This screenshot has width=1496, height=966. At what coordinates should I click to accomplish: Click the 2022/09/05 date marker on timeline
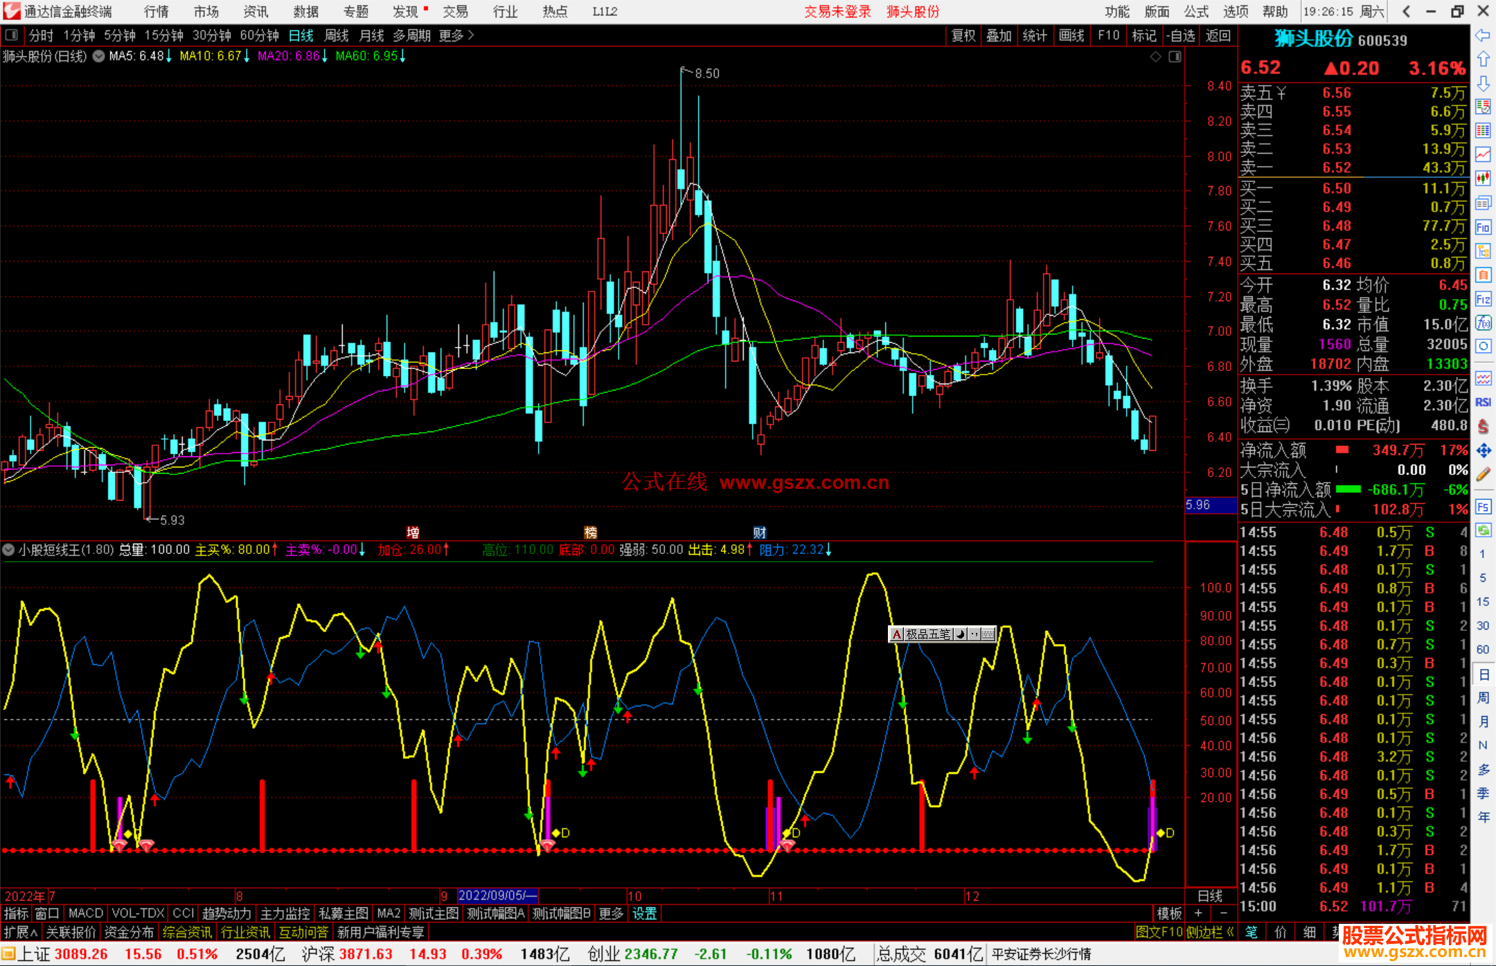tap(497, 895)
